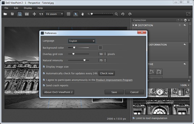Click the export preset icon in Correction header
The height and width of the screenshot is (124, 194).
(178, 20)
